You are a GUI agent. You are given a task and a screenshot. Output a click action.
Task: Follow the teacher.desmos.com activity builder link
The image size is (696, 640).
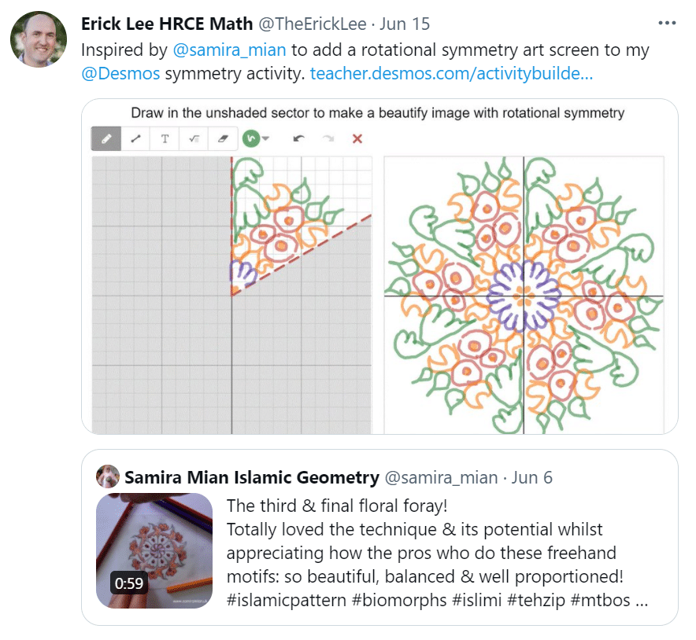(x=451, y=73)
